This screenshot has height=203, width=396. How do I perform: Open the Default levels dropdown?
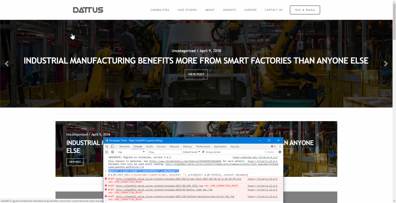pyautogui.click(x=191, y=152)
